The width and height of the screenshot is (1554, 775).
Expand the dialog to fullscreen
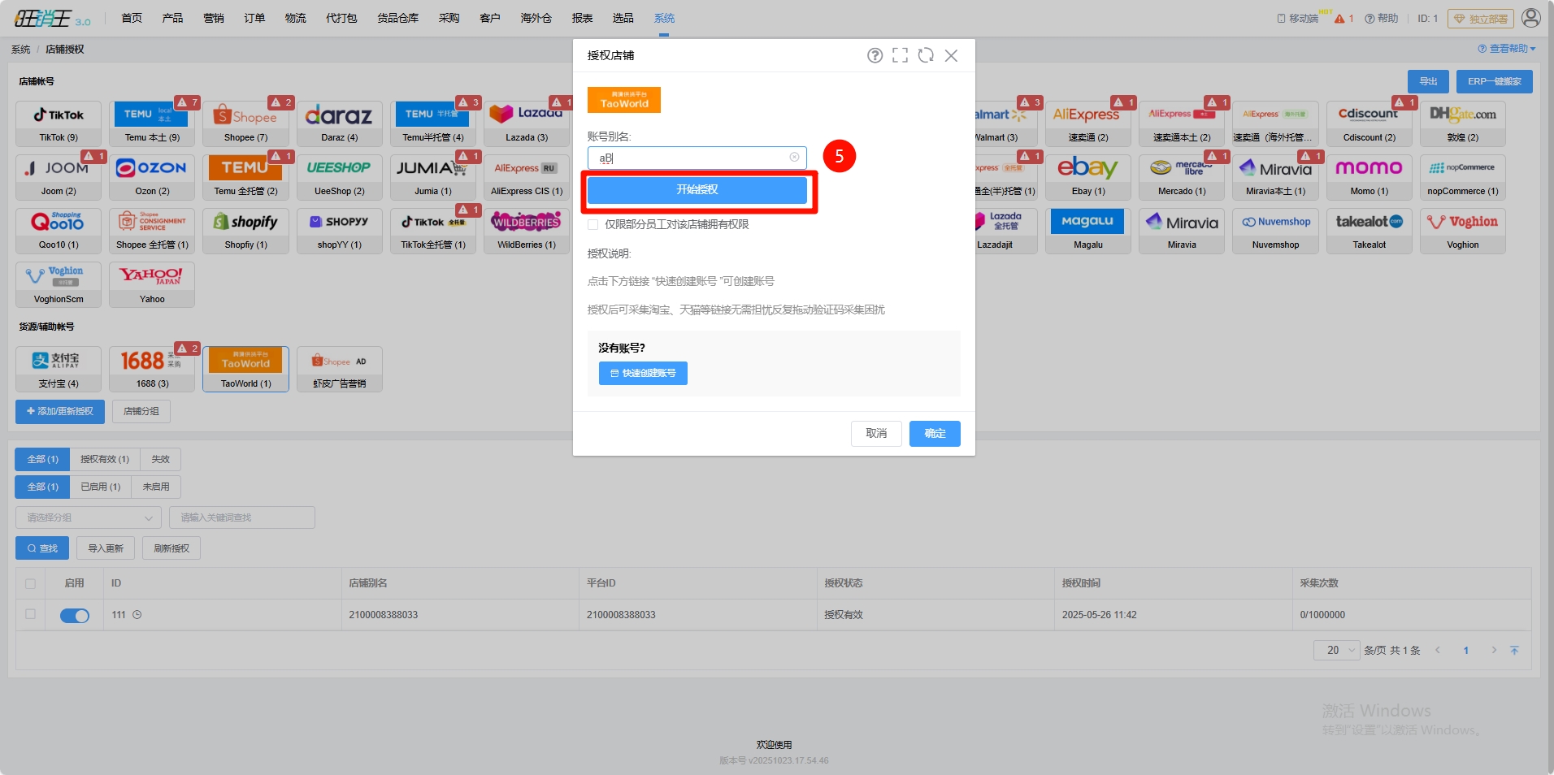[900, 55]
